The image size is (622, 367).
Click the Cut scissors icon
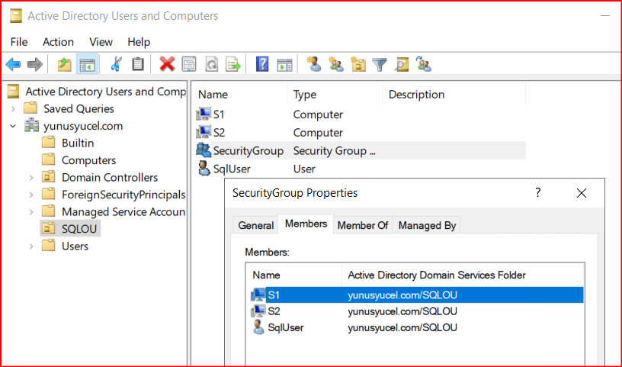(117, 65)
